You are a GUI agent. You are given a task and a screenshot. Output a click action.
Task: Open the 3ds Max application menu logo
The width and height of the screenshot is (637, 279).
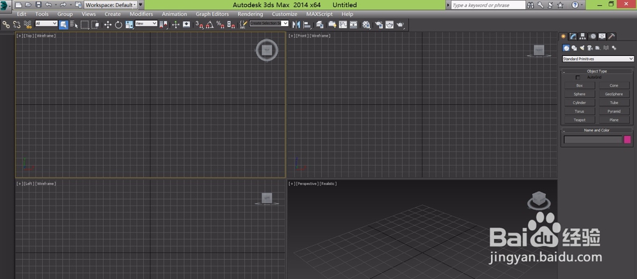(x=5, y=5)
